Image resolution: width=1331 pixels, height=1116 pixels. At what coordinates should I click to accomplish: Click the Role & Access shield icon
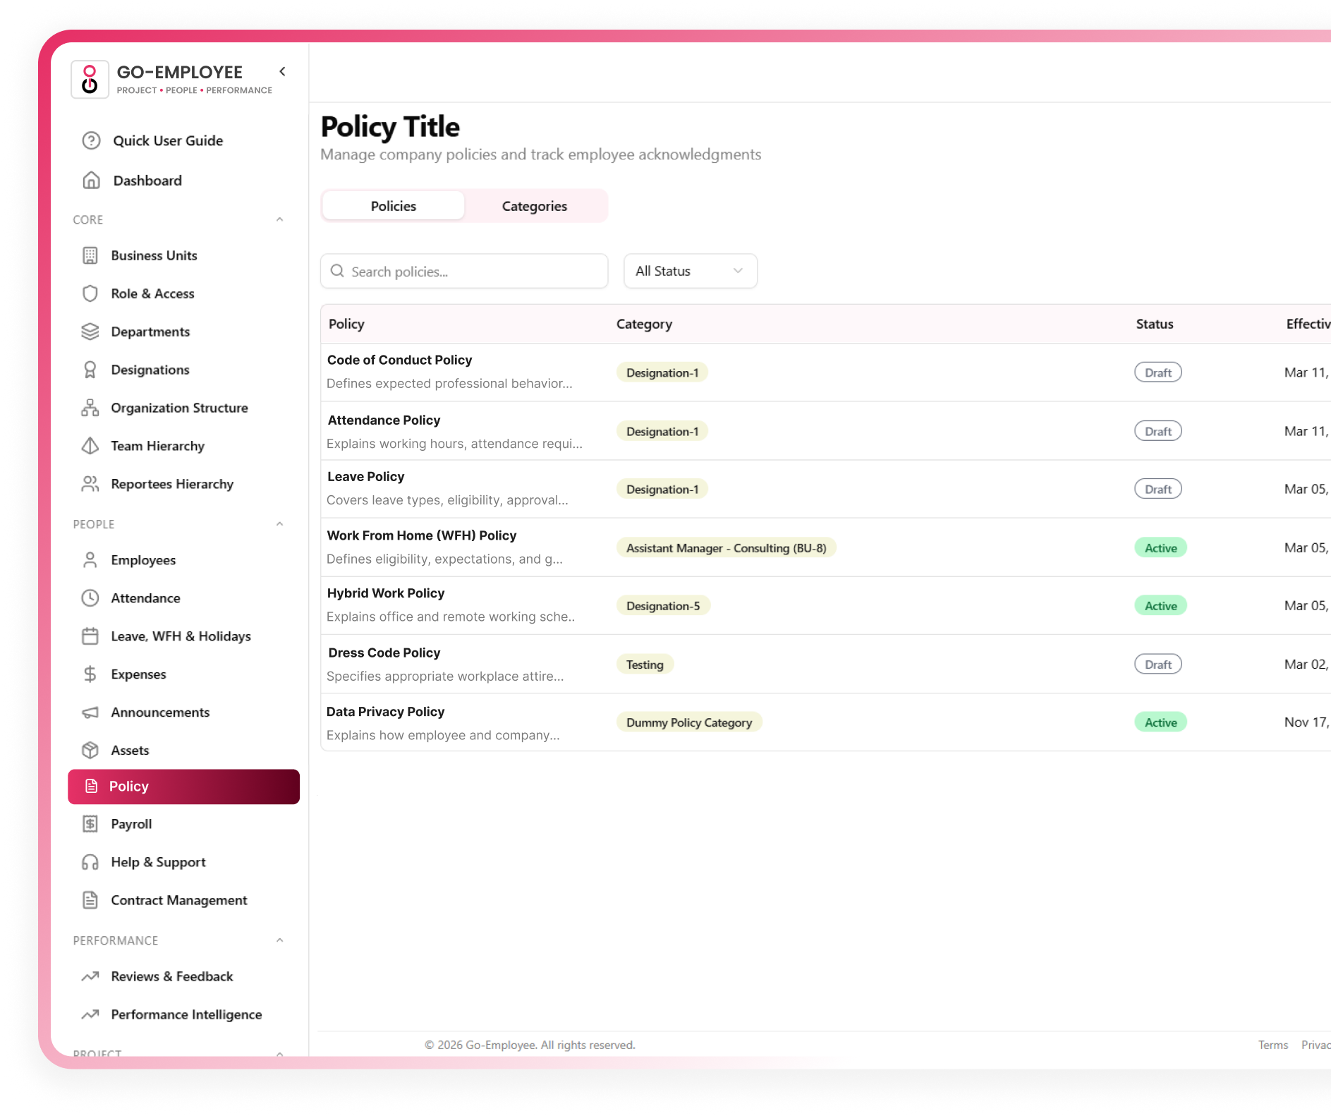90,293
